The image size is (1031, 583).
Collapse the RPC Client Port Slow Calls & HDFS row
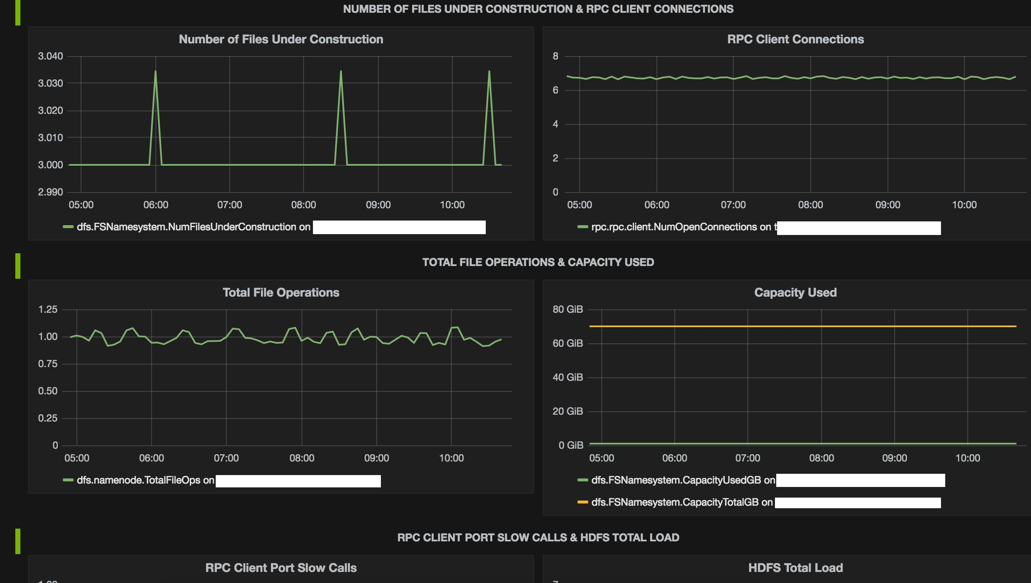click(x=538, y=538)
